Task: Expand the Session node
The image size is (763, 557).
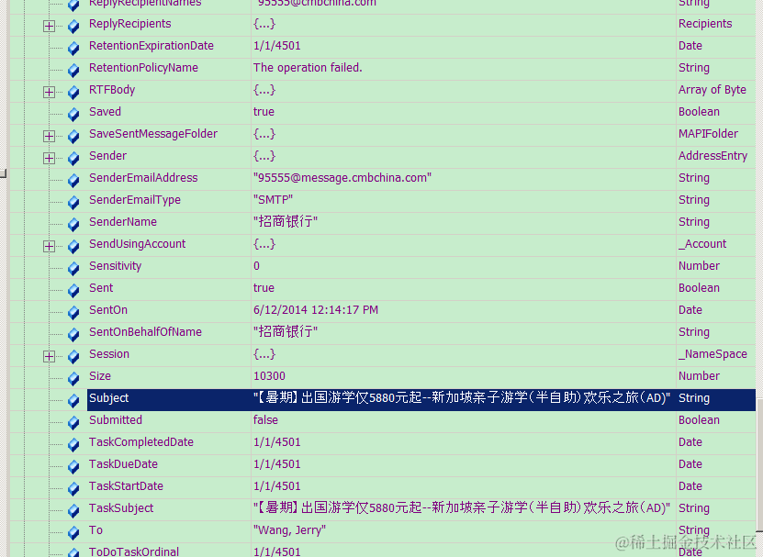Action: coord(49,357)
